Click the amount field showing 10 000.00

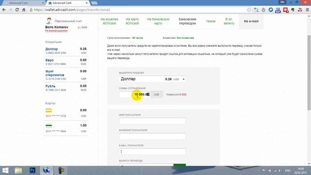coord(135,94)
